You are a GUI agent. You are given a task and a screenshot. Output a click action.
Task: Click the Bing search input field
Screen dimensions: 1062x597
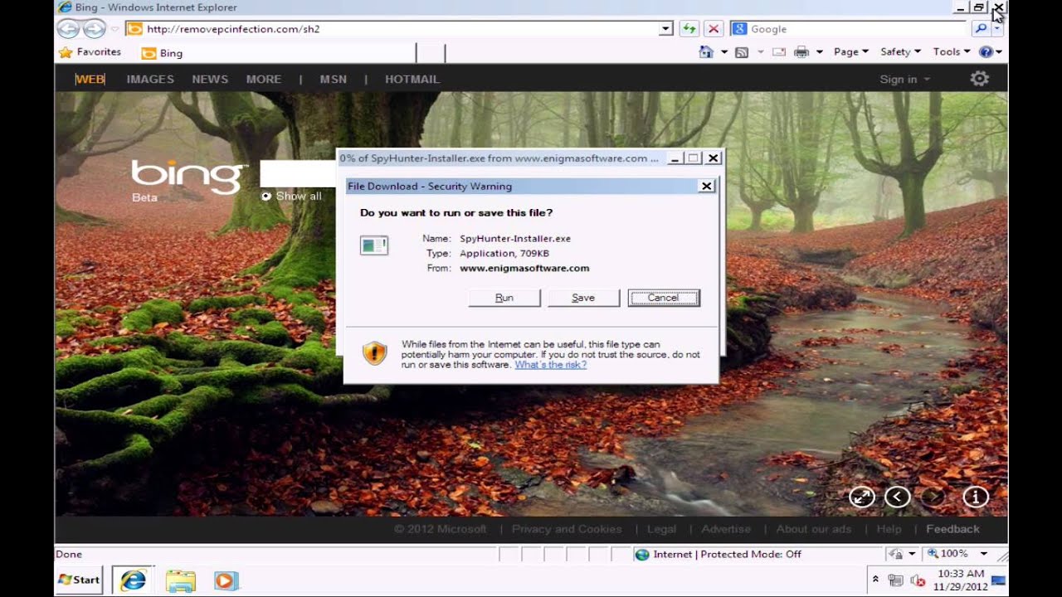299,174
